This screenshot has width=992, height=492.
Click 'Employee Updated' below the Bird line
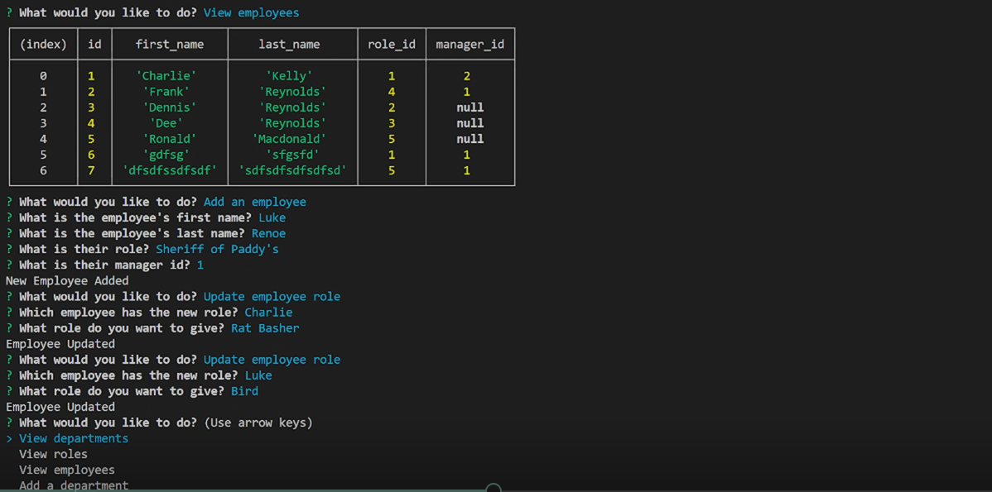point(60,407)
